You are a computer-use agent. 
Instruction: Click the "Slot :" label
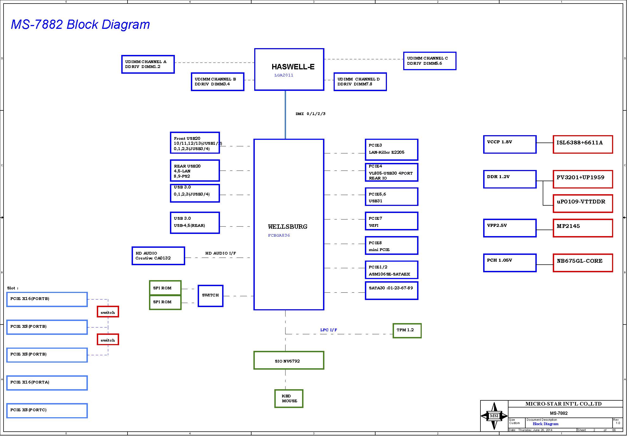tap(13, 288)
